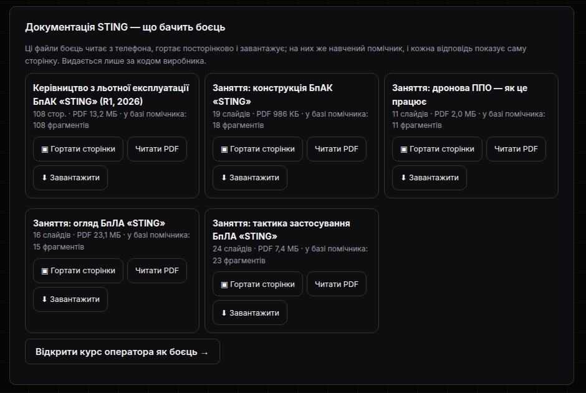
Task: Download the дронова ППО lesson
Action: (430, 178)
